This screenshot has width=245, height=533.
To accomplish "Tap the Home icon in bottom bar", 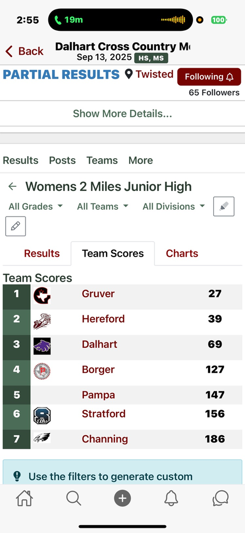I will (24, 498).
